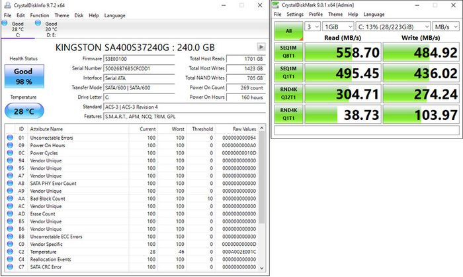This screenshot has height=277, width=463.
Task: Click status orb for Uncorrectable Errors row
Action: click(10, 138)
